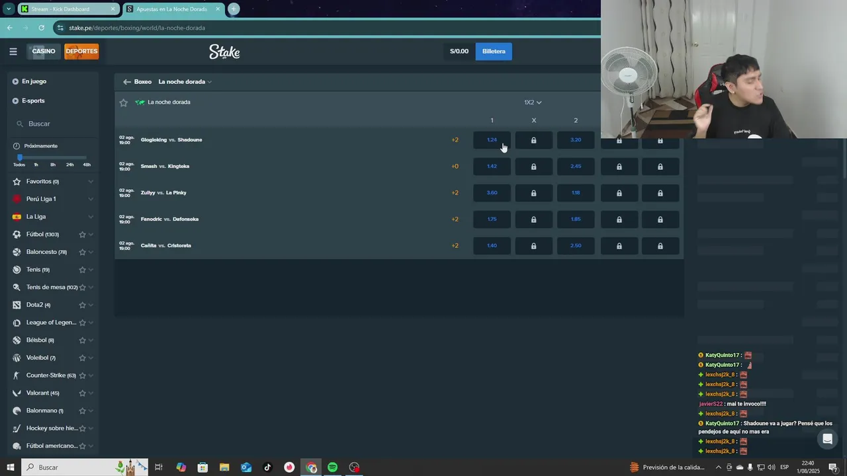Select the Apuestas en La Noche Dorada tab
Screen dimensions: 847x476
[173, 9]
